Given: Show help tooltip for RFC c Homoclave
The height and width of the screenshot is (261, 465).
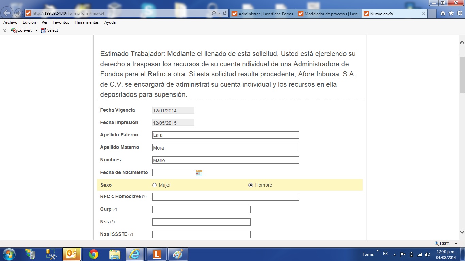Looking at the screenshot, I should pos(144,197).
